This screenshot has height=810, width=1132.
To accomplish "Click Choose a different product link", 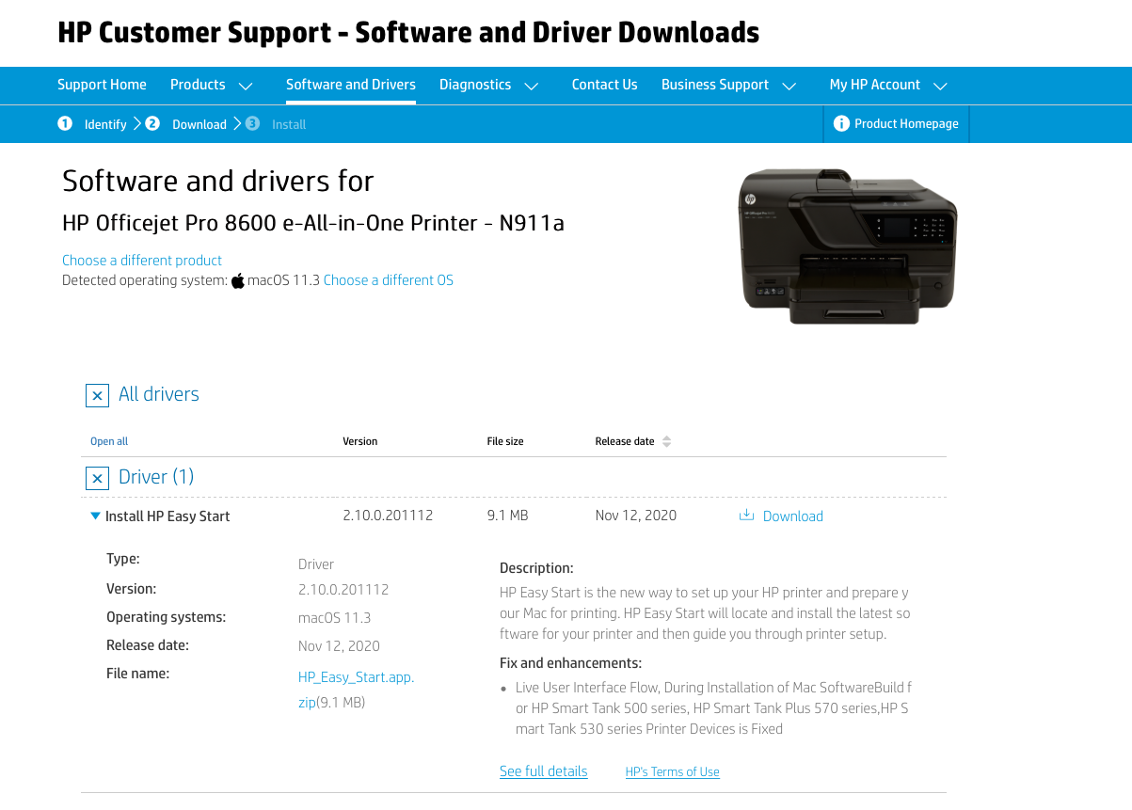I will click(x=142, y=261).
